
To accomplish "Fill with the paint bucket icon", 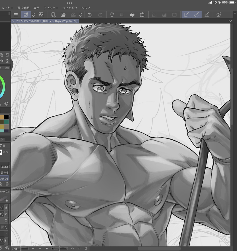I will (132, 15).
